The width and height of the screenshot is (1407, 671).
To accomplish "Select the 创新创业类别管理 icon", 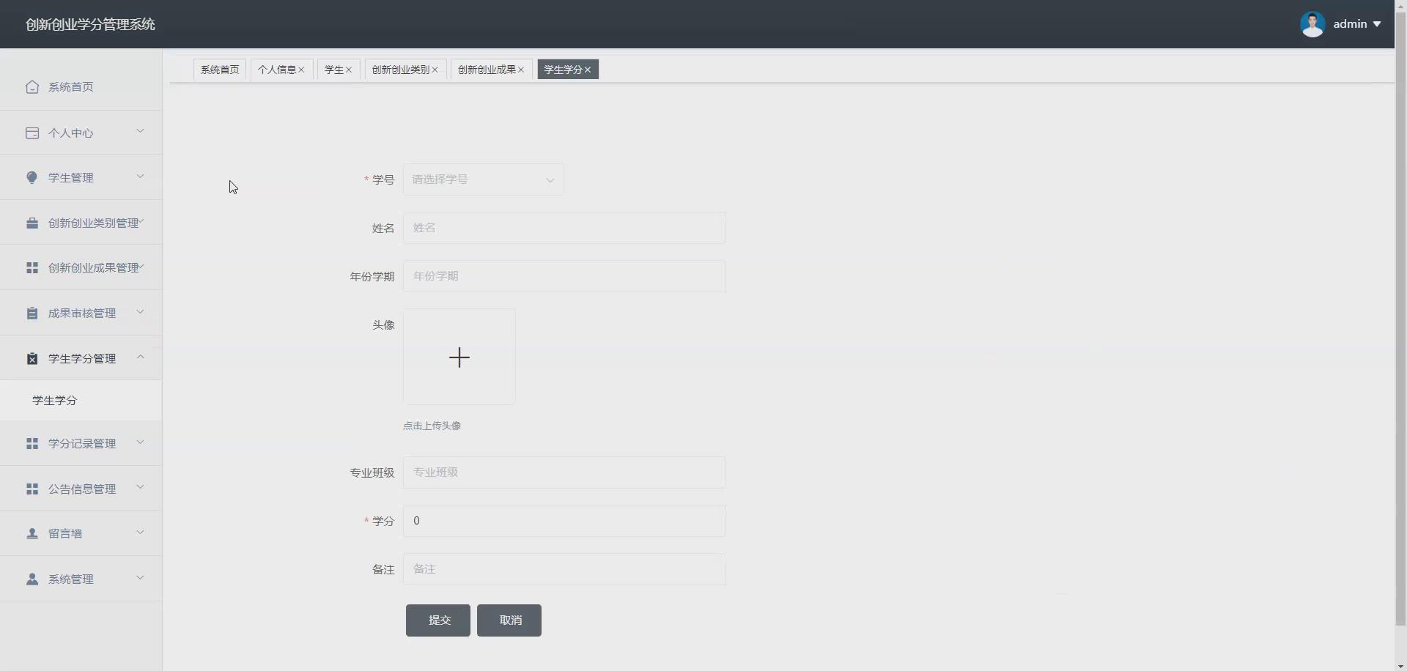I will 32,223.
